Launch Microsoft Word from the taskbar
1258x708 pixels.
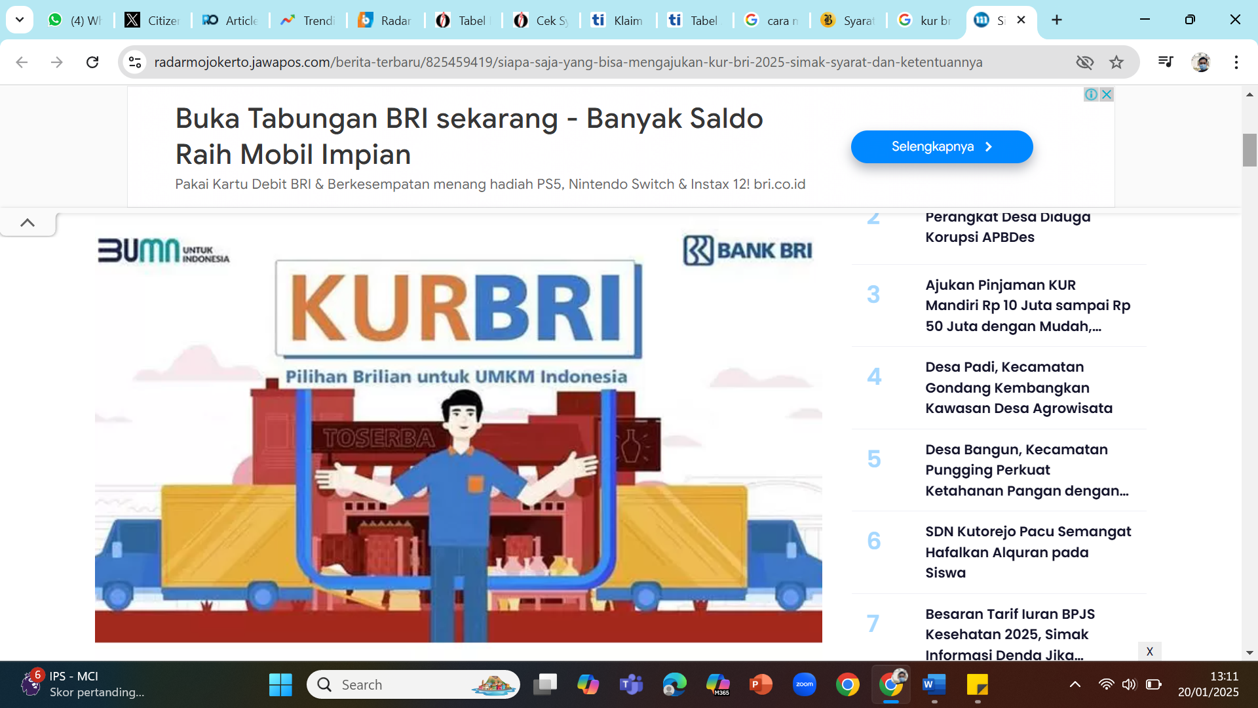pos(934,684)
